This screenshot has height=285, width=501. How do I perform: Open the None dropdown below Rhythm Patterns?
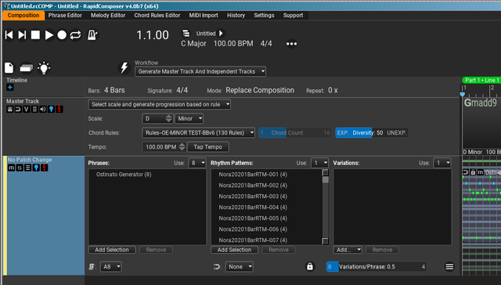point(240,266)
